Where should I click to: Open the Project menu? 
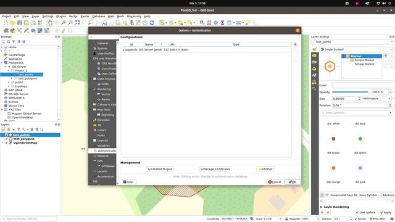(x=7, y=17)
